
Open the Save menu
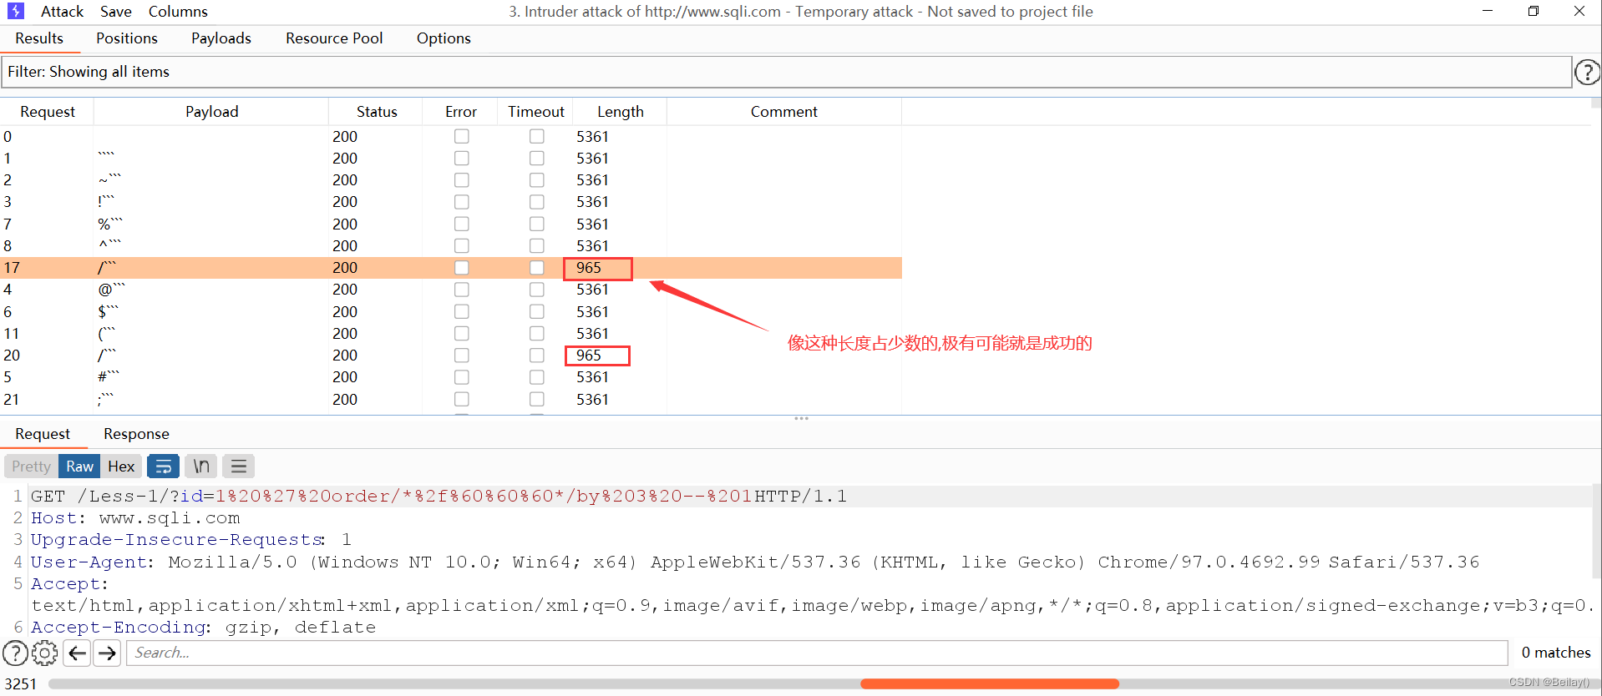click(116, 12)
